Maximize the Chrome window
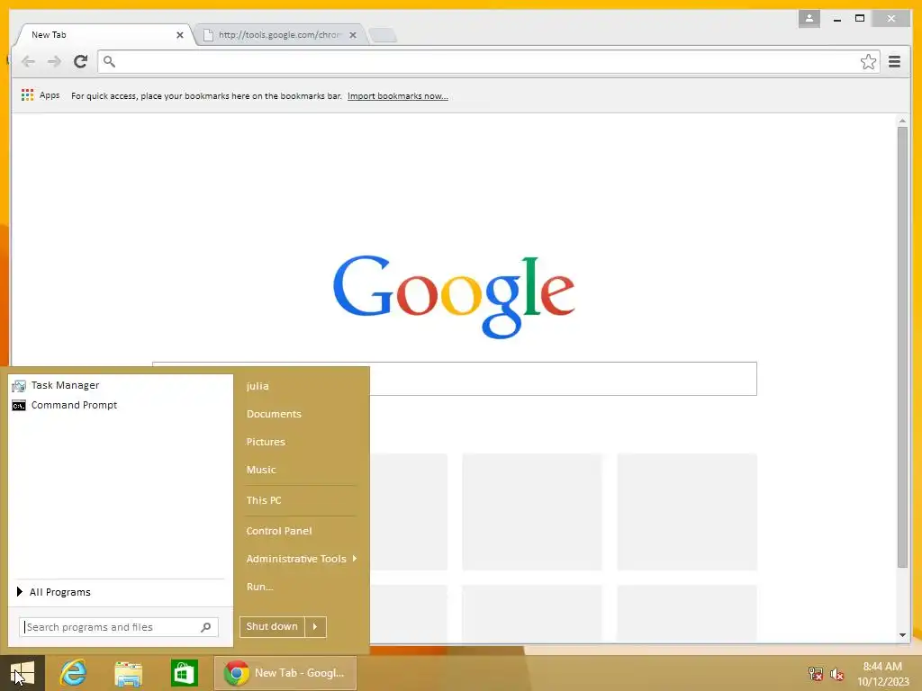 860,19
